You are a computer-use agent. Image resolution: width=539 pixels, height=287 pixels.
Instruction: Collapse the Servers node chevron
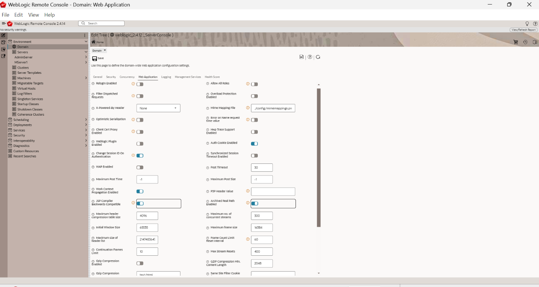click(x=86, y=52)
